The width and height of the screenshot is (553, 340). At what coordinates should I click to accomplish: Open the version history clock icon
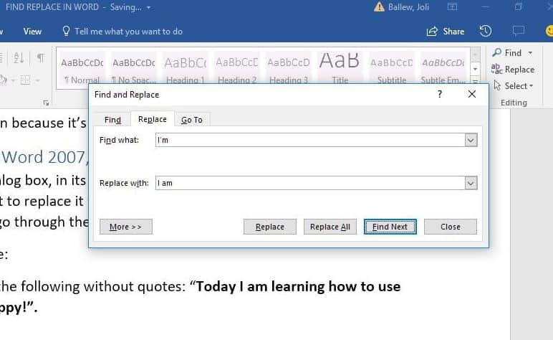point(486,31)
